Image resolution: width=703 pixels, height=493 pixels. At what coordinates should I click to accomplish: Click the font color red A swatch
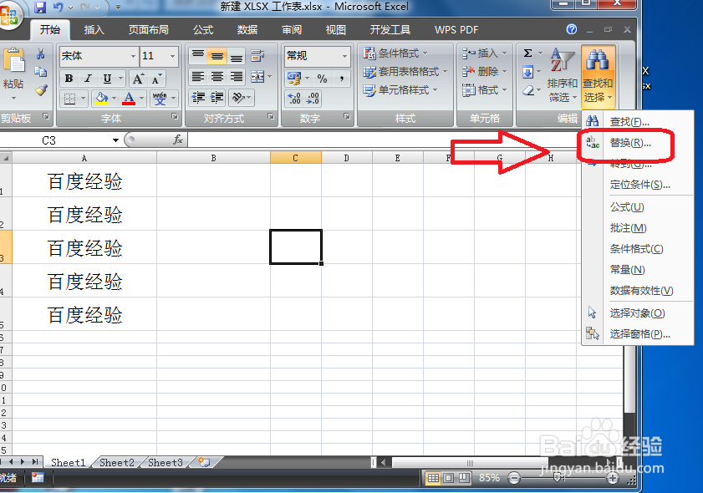point(129,98)
